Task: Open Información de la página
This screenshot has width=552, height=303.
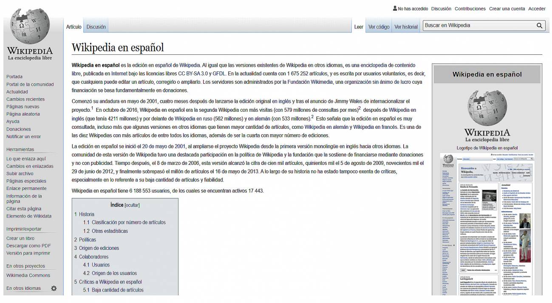Action: coord(24,198)
